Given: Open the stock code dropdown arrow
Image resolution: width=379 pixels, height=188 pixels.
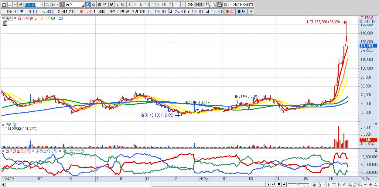Looking at the screenshot, I should pos(42,5).
